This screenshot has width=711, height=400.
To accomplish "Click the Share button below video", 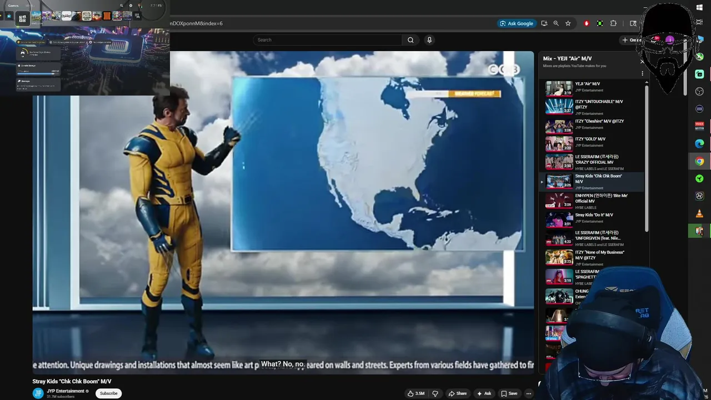I will (457, 393).
